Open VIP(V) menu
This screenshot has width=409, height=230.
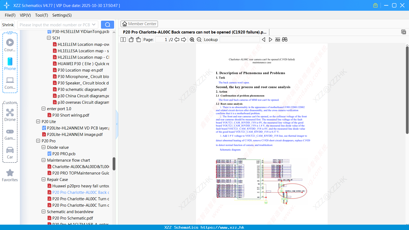[x=25, y=15]
